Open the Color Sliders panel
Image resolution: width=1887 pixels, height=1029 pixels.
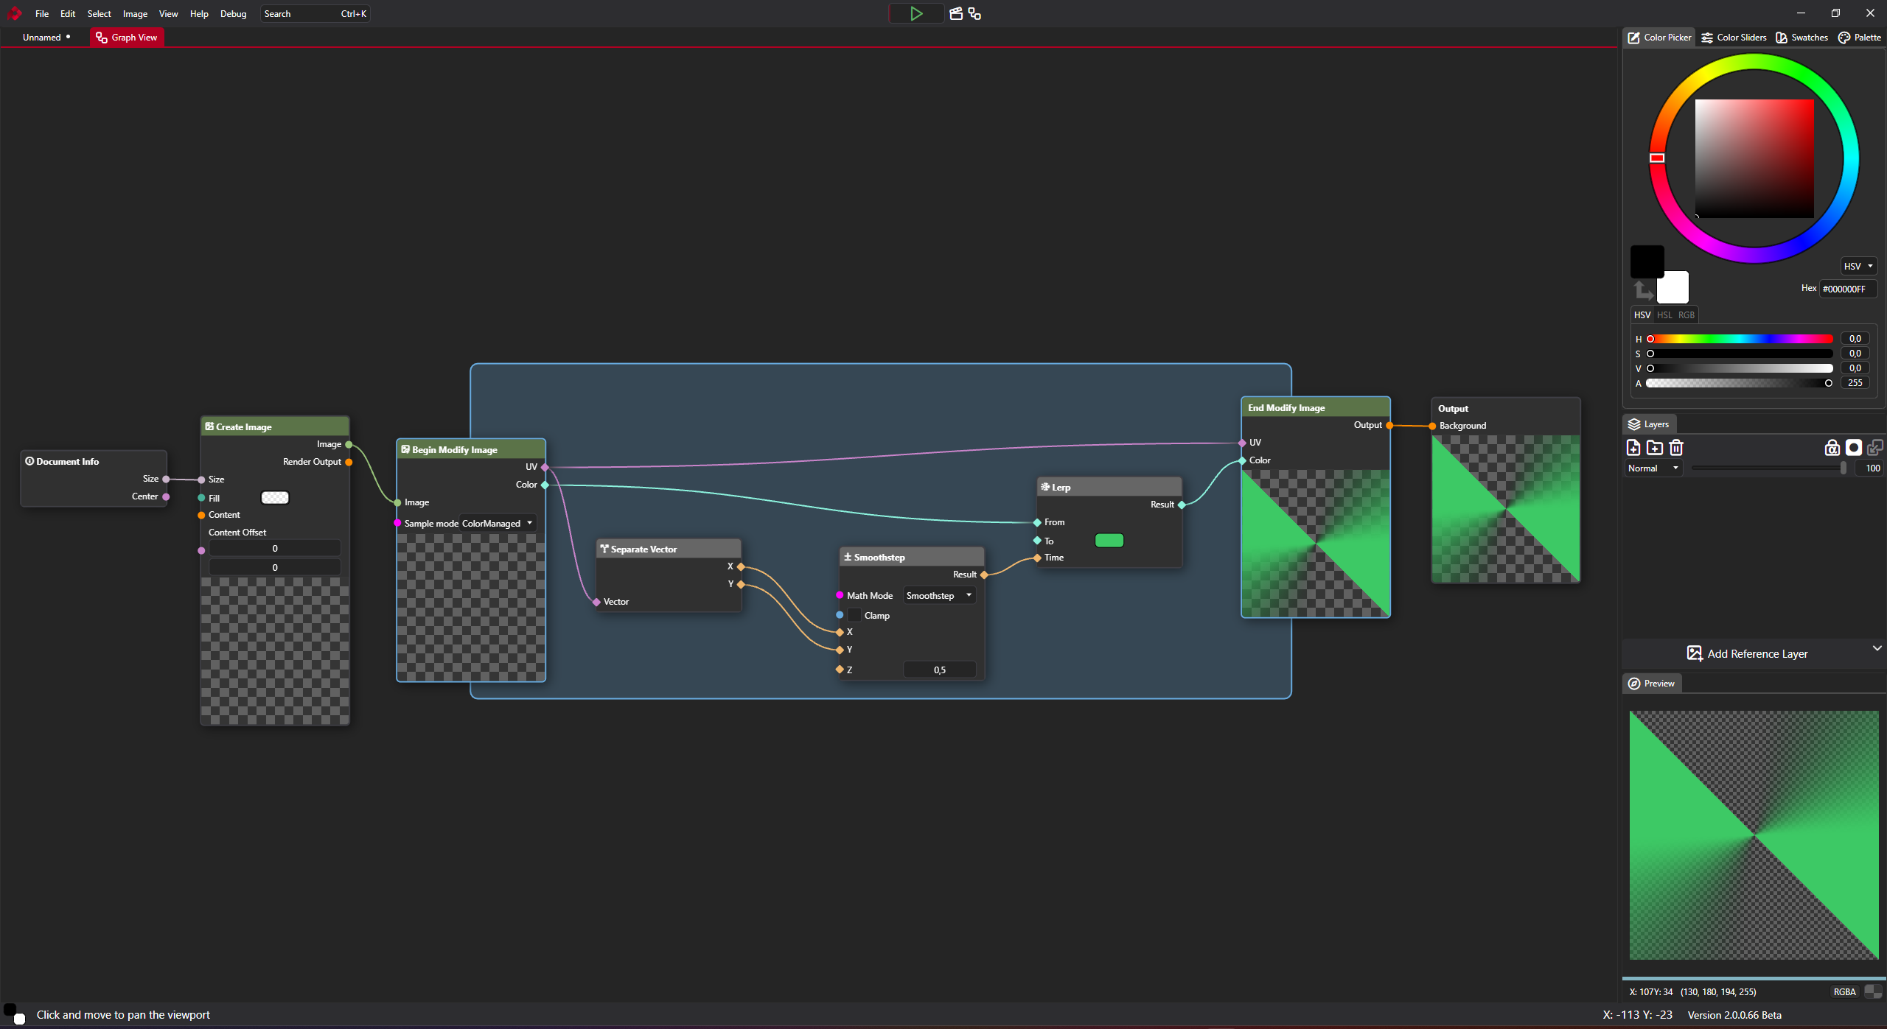[x=1733, y=37]
